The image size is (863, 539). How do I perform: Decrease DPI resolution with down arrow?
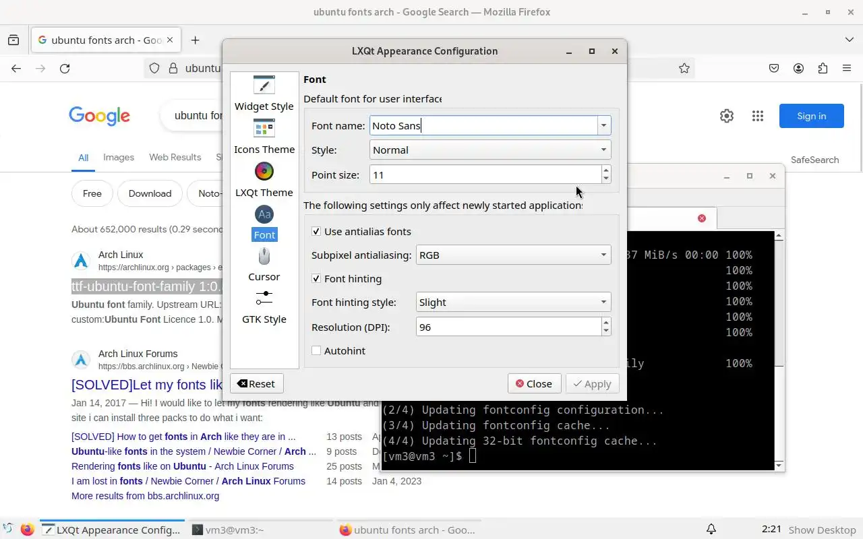[x=606, y=331]
